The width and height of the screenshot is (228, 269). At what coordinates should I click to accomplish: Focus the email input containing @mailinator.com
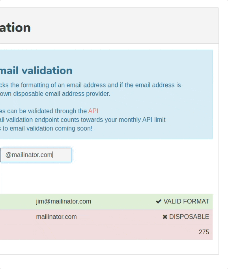[36, 155]
